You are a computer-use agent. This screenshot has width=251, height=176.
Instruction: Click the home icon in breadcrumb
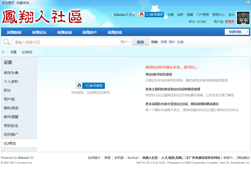[x=3, y=52]
